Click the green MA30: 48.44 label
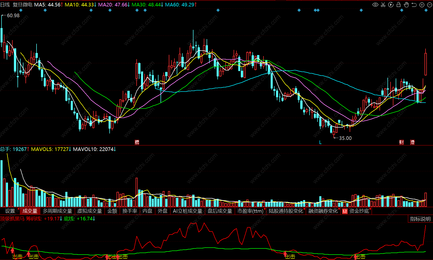The height and width of the screenshot is (260, 433). 147,5
